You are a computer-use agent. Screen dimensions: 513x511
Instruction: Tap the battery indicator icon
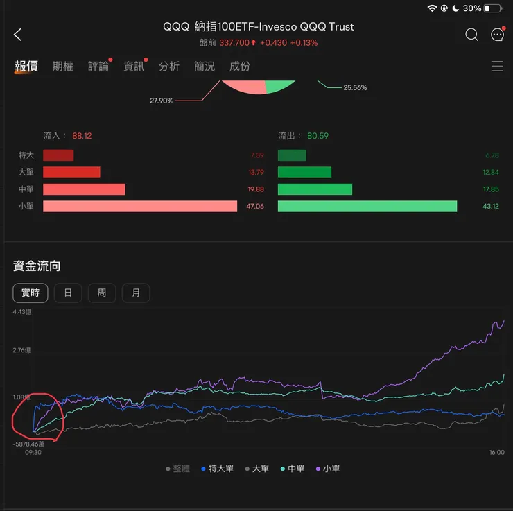point(493,8)
